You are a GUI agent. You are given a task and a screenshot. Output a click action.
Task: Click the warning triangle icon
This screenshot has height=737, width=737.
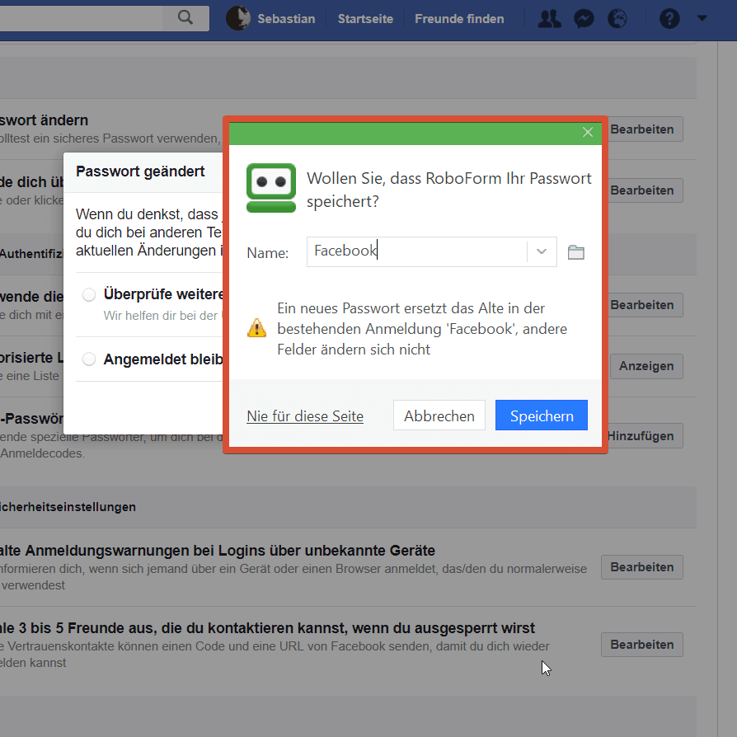coord(256,328)
